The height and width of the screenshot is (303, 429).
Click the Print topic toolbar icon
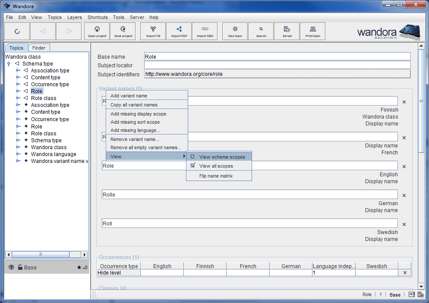(312, 31)
